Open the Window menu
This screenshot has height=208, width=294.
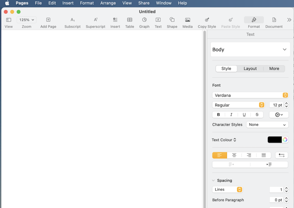[164, 3]
